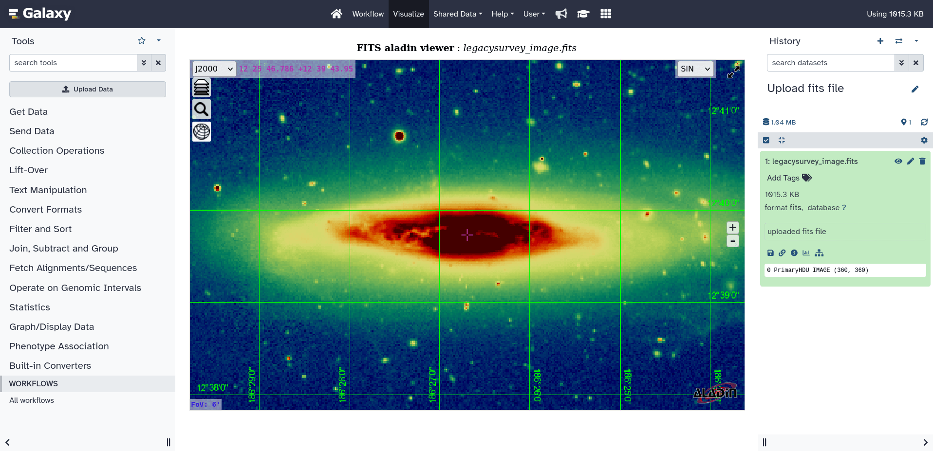This screenshot has width=933, height=451.
Task: Visualize the dataset with charts
Action: point(806,253)
